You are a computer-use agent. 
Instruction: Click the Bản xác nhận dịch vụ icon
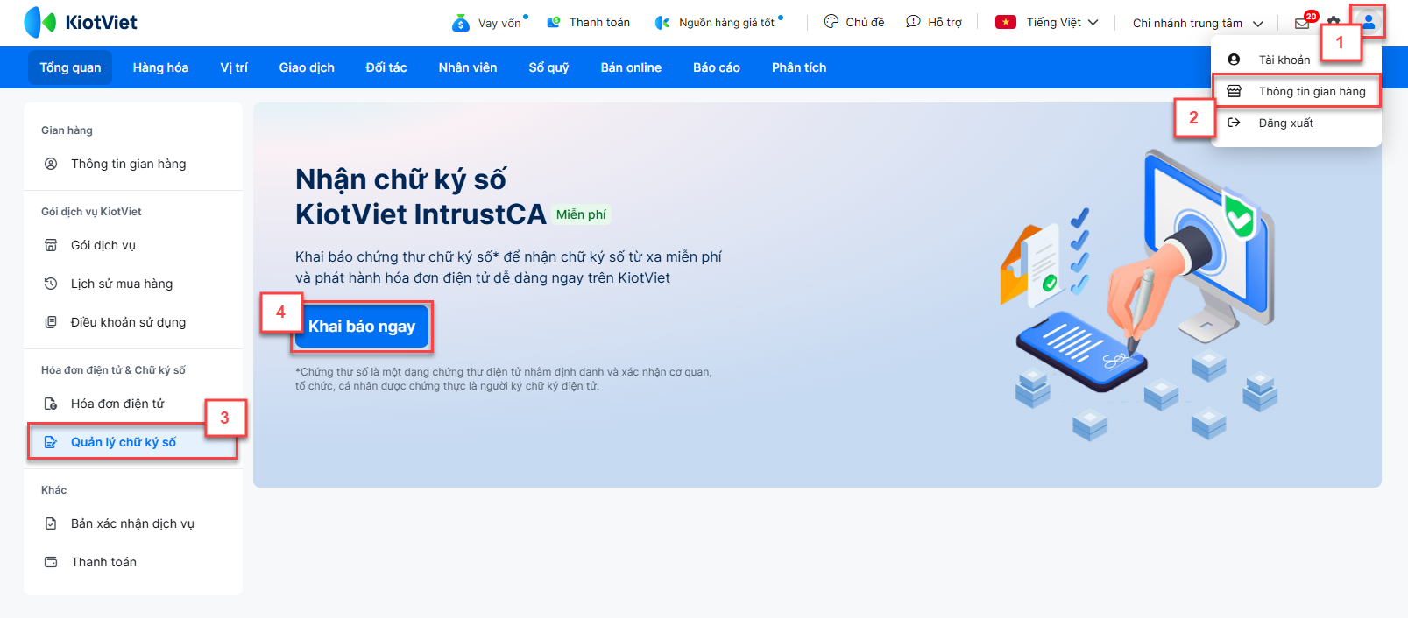click(51, 523)
